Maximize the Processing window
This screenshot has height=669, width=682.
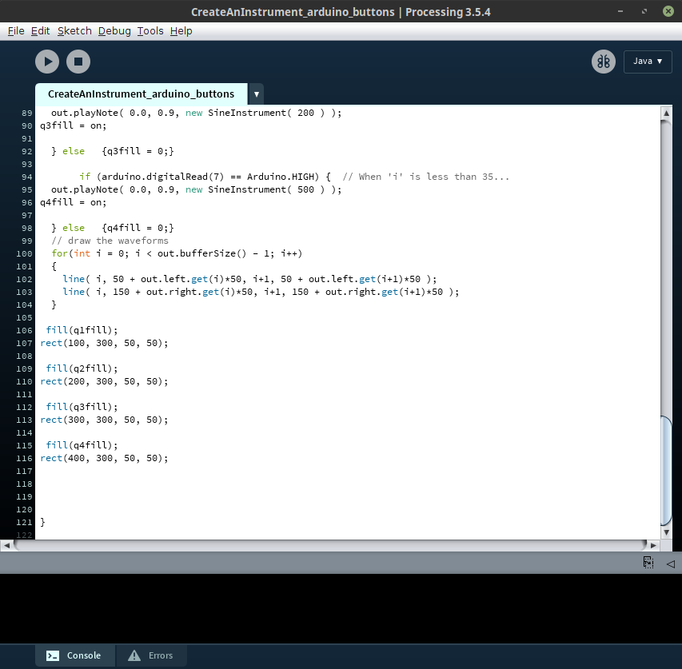pyautogui.click(x=644, y=11)
